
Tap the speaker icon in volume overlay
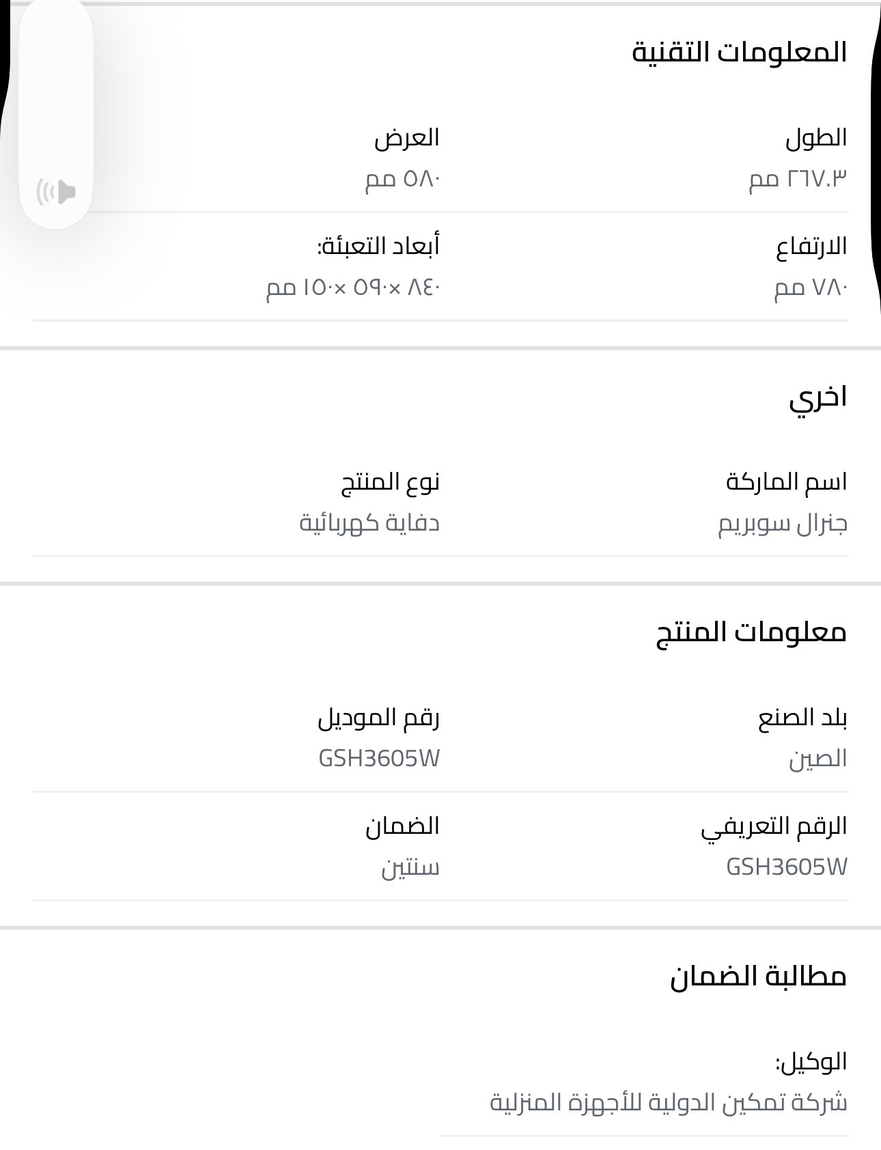[x=56, y=192]
